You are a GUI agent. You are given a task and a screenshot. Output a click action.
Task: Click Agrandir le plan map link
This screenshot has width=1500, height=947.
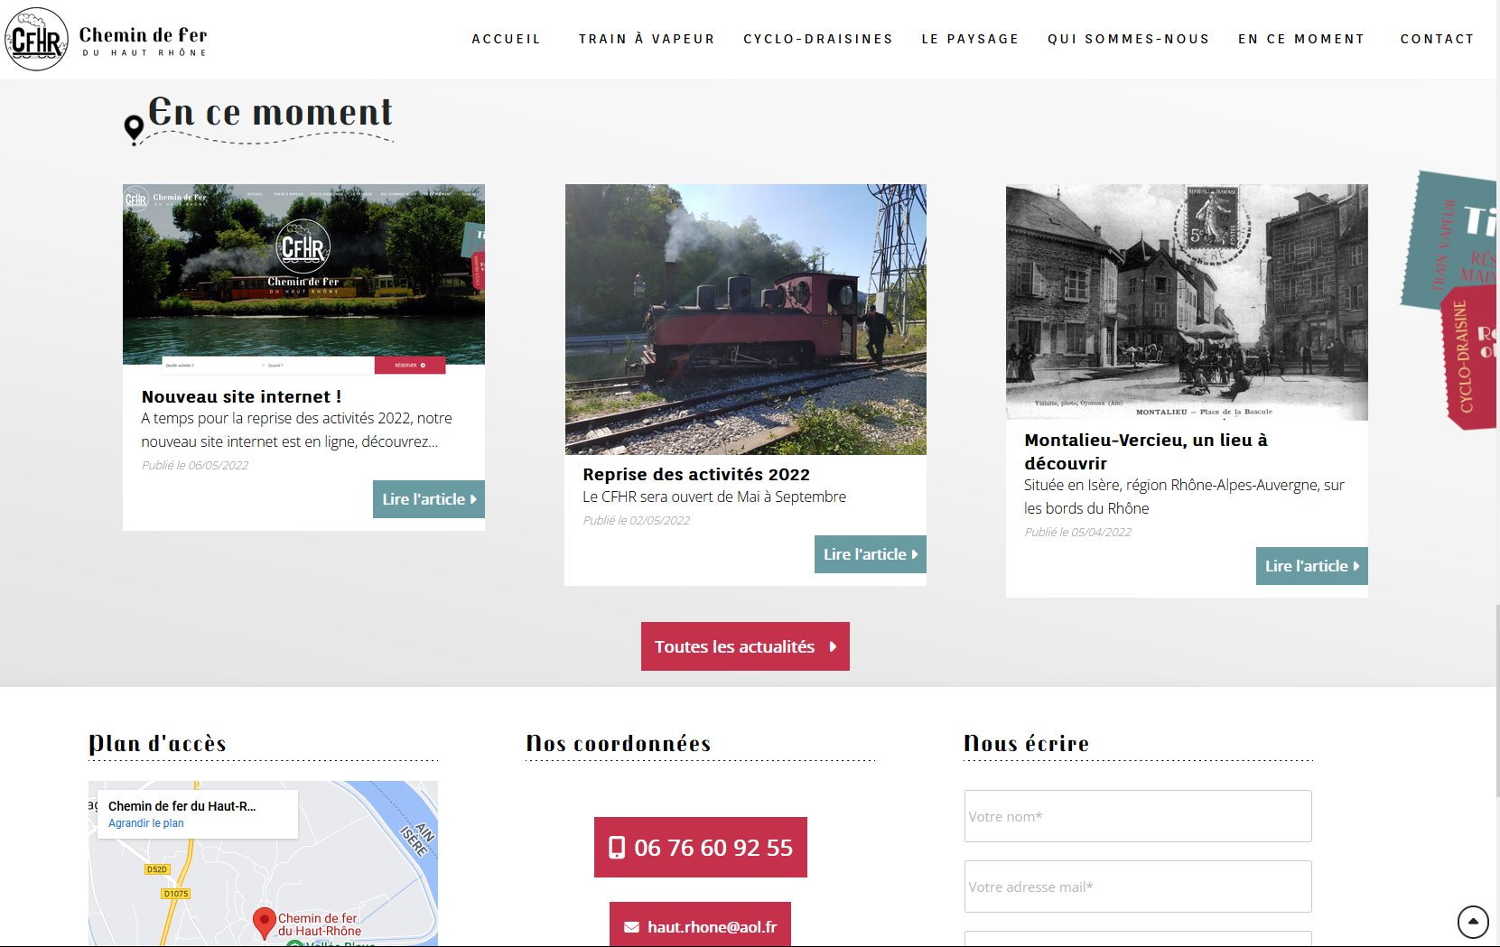tap(145, 823)
